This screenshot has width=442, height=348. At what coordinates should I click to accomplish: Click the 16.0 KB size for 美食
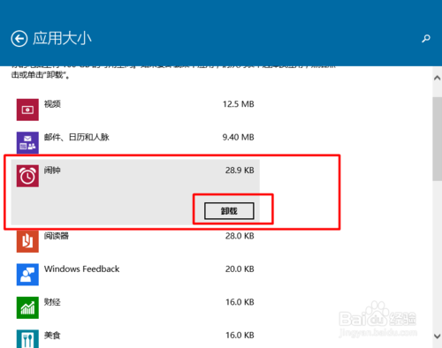pyautogui.click(x=240, y=335)
